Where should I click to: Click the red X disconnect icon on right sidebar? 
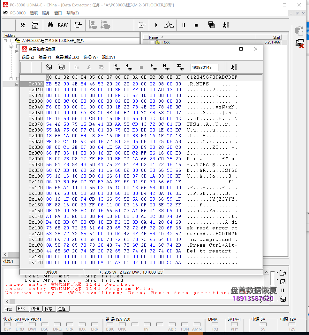(300, 44)
